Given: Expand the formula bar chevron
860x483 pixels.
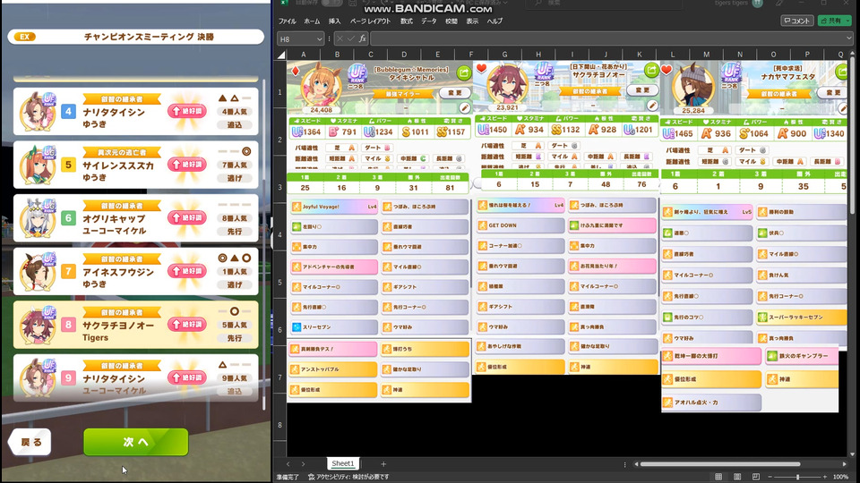Looking at the screenshot, I should pos(849,38).
